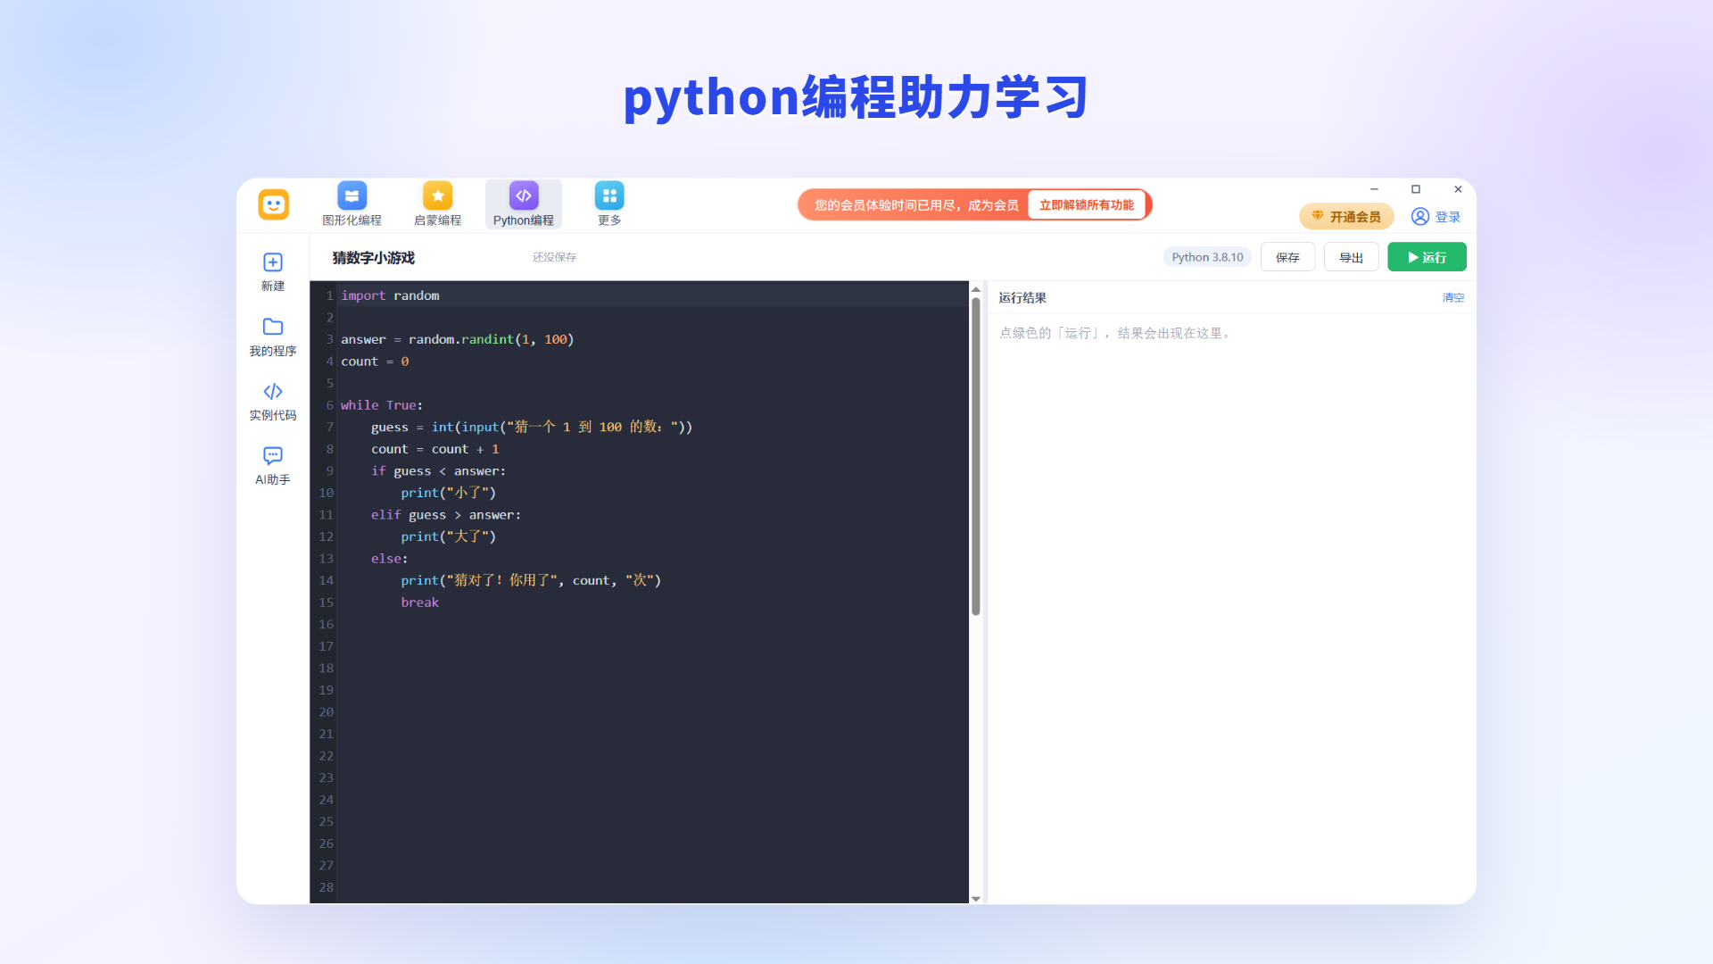
Task: Switch to the 启蒙编程 tab
Action: 437,204
